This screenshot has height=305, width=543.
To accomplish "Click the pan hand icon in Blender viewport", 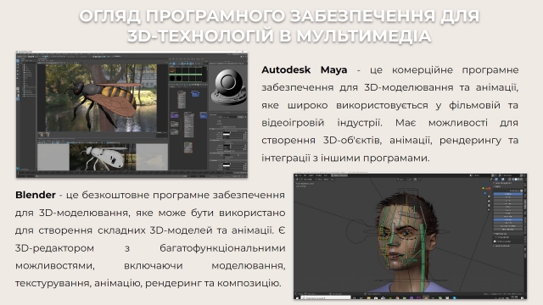I will click(489, 201).
